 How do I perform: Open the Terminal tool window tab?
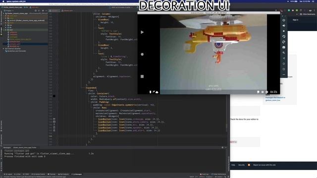(x=52, y=174)
